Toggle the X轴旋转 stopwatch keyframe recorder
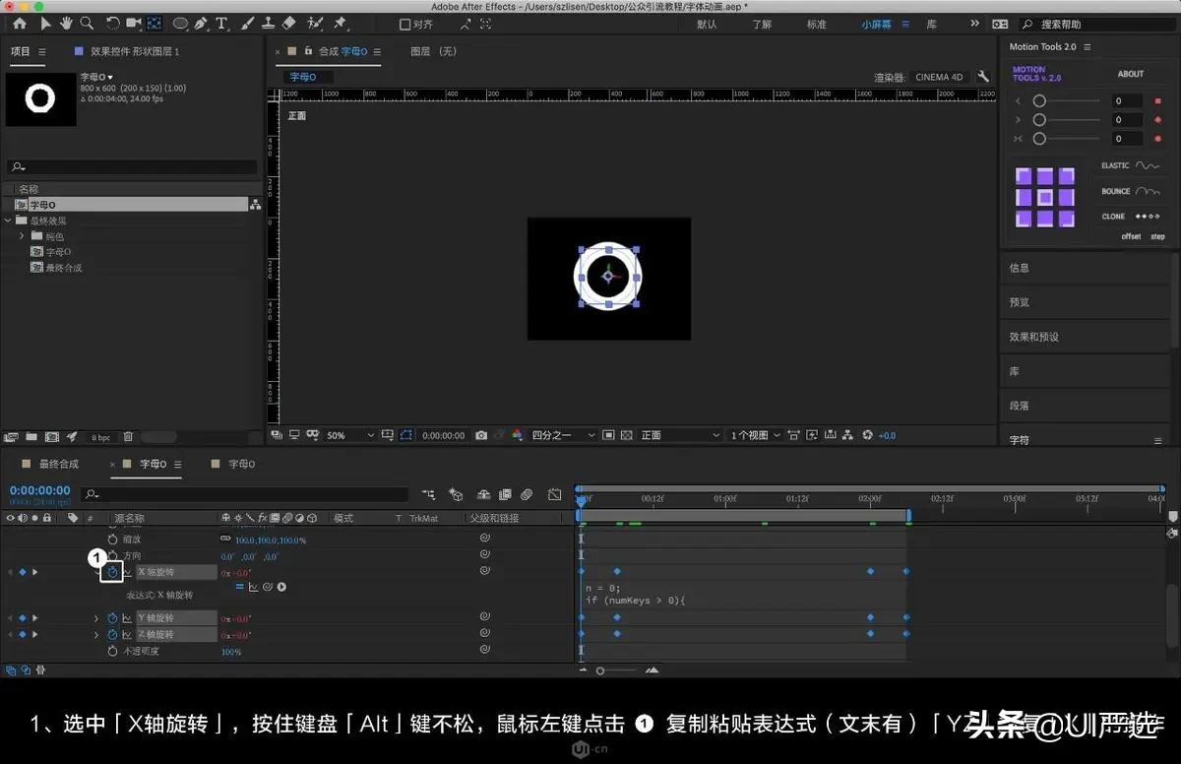1181x764 pixels. 111,572
